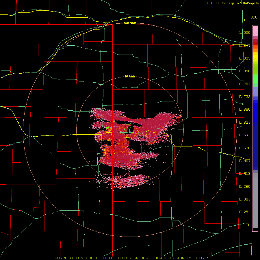The height and width of the screenshot is (260, 260).
Task: Click the [CC] product label
Action: (247, 20)
